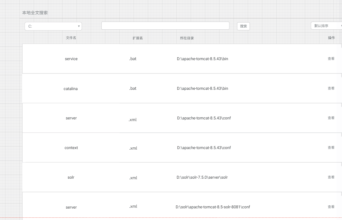Click the search text input field
The image size is (342, 220).
165,26
